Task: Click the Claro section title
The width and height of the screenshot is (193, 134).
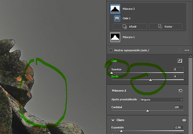Action: click(x=120, y=120)
